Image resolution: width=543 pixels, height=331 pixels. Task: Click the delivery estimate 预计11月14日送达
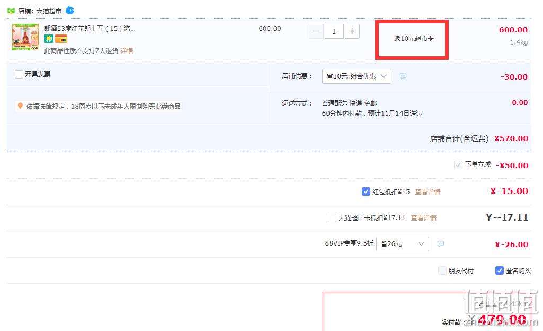coord(395,114)
